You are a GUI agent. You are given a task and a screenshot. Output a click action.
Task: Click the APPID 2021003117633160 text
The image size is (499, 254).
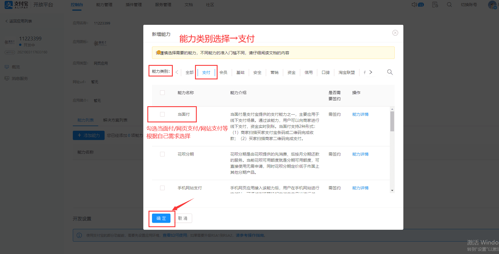[32, 52]
